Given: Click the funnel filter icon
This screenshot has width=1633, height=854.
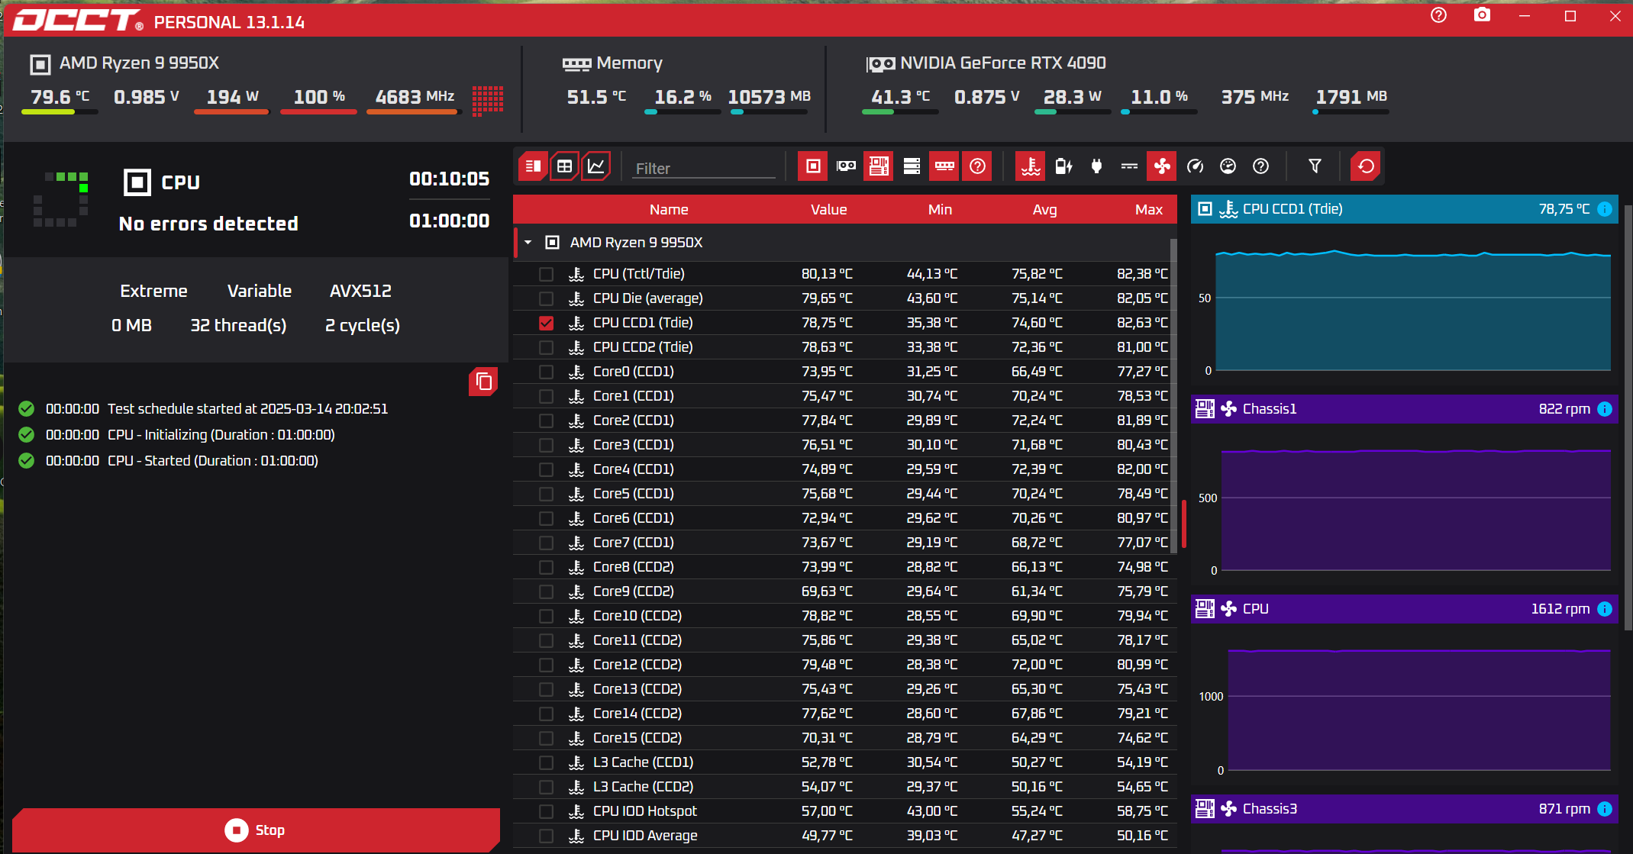Looking at the screenshot, I should pyautogui.click(x=1315, y=166).
